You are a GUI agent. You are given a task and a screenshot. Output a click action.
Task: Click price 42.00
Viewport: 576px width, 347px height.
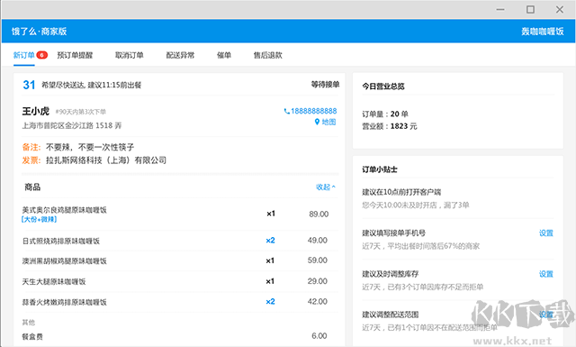318,301
